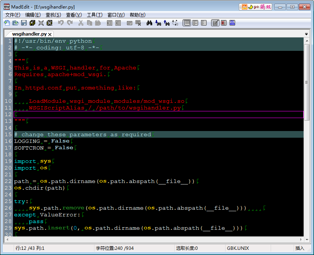This screenshot has width=314, height=255.
Task: Switch to Text edit mode
Action: click(215, 23)
